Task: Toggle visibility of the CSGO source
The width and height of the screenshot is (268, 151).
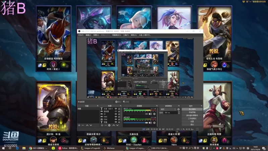Action: click(x=116, y=119)
